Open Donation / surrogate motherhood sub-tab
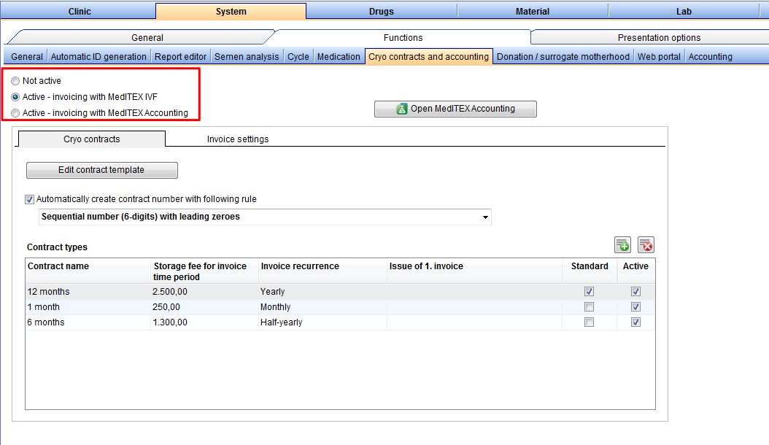The height and width of the screenshot is (445, 769). (x=563, y=57)
